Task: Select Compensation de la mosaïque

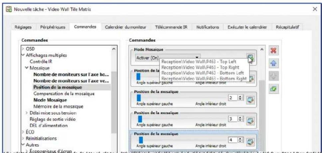Action: 64,94
